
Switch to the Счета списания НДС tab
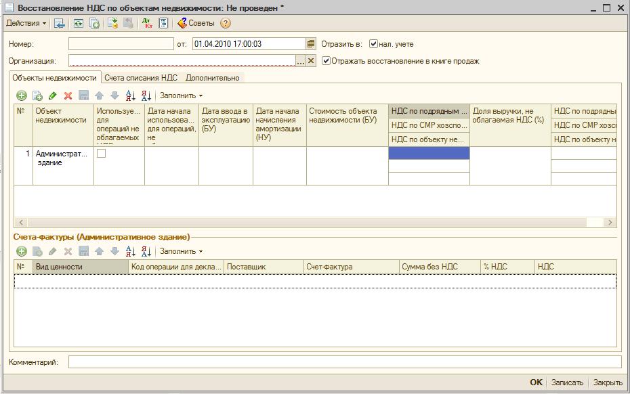pos(141,78)
